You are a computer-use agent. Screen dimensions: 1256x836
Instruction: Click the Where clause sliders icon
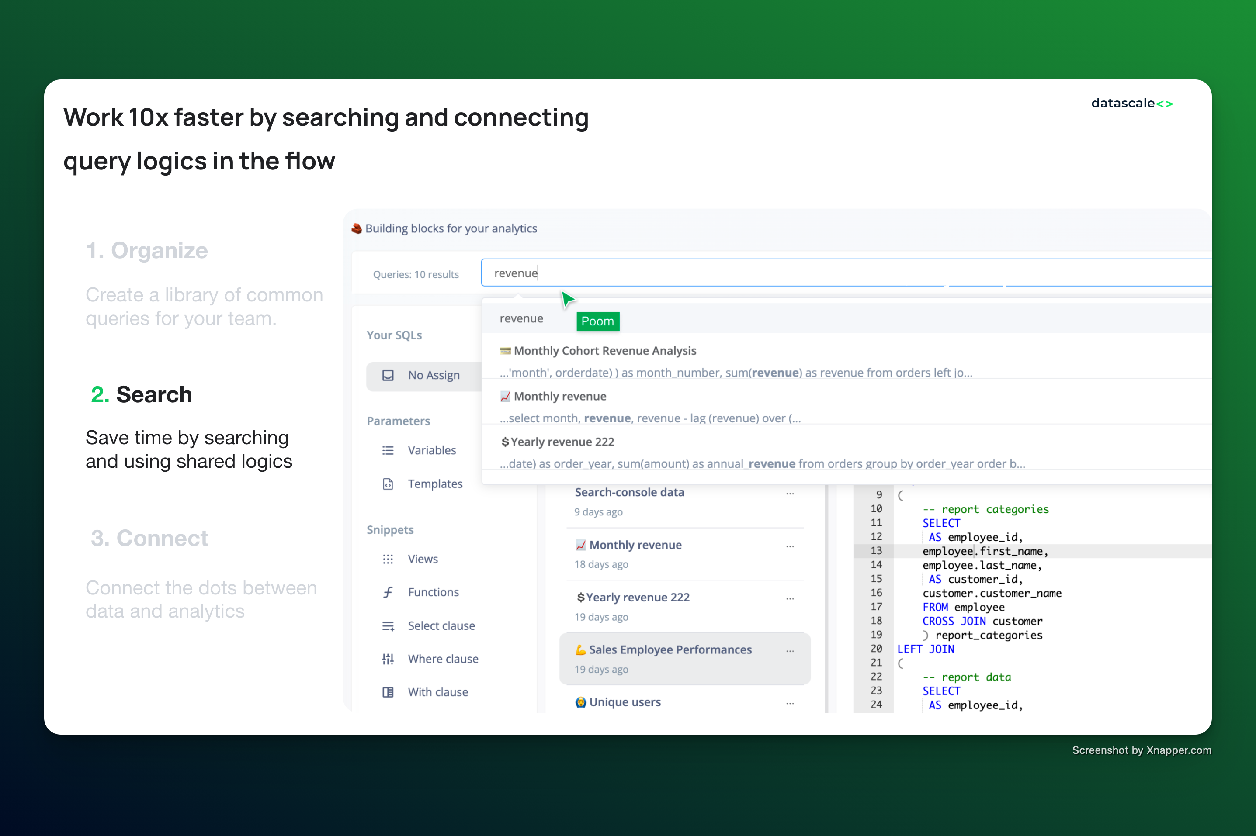pyautogui.click(x=388, y=659)
